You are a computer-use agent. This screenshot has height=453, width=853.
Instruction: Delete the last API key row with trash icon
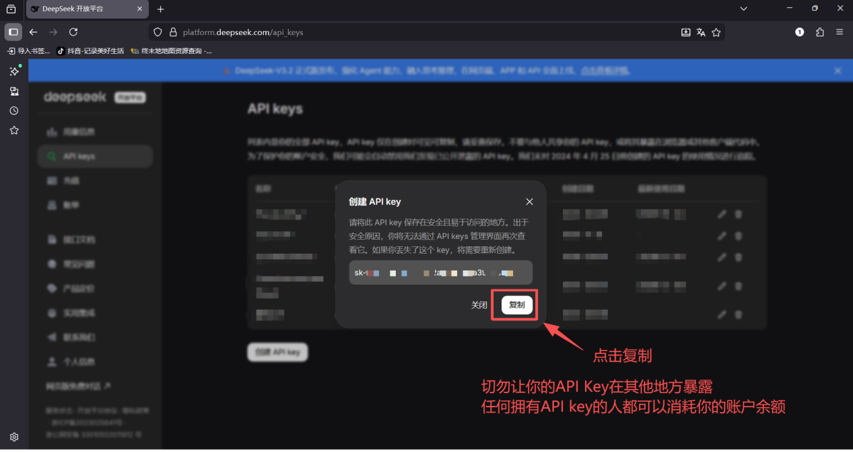coord(738,314)
